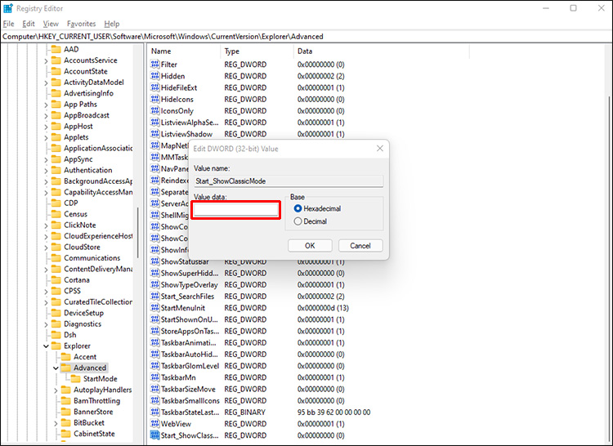Select the Decimal base option
613x446 pixels.
[x=311, y=221]
